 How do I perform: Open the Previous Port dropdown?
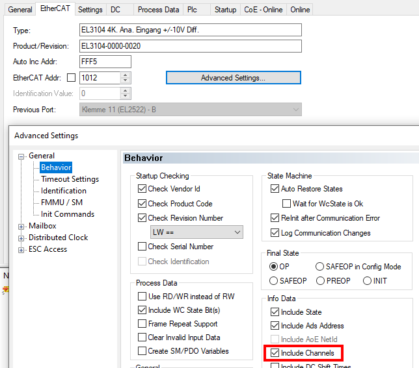(x=191, y=110)
